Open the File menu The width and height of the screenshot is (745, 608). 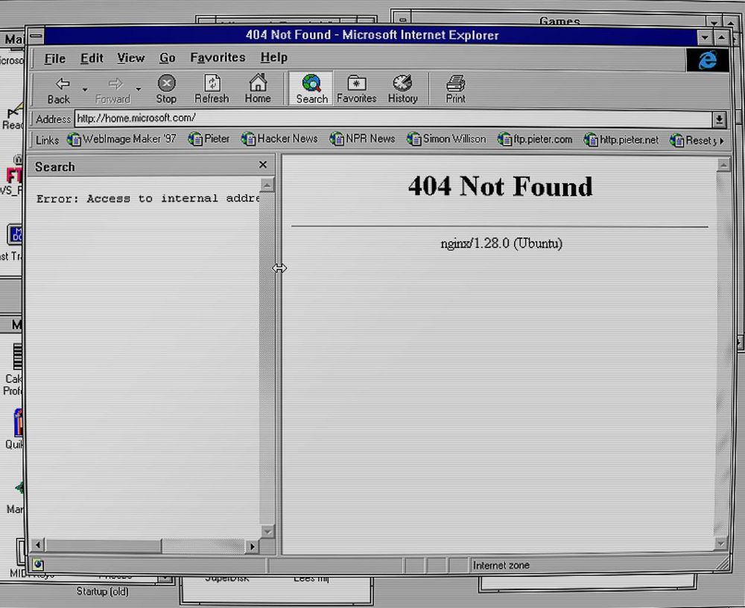coord(54,58)
